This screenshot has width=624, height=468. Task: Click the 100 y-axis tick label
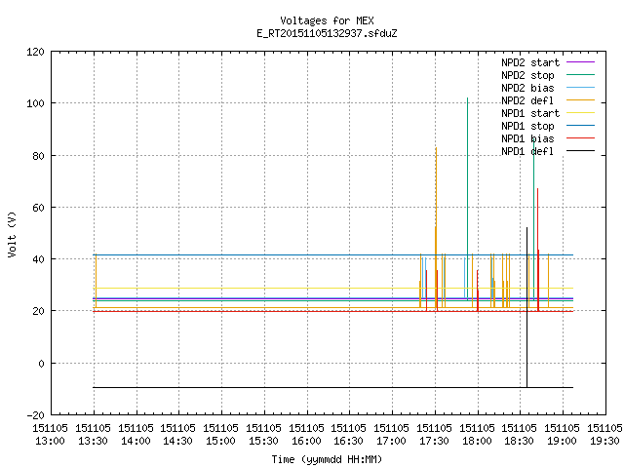pos(35,103)
